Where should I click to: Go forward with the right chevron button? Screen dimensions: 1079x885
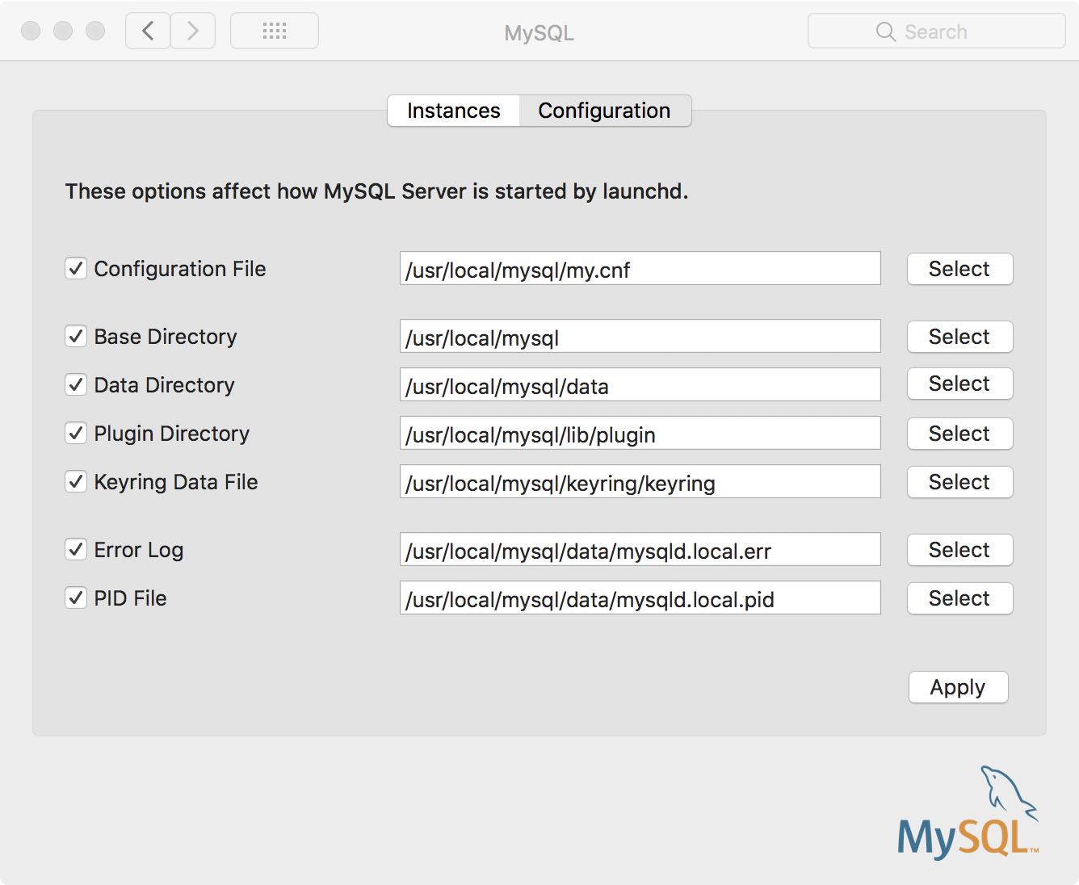[x=193, y=31]
